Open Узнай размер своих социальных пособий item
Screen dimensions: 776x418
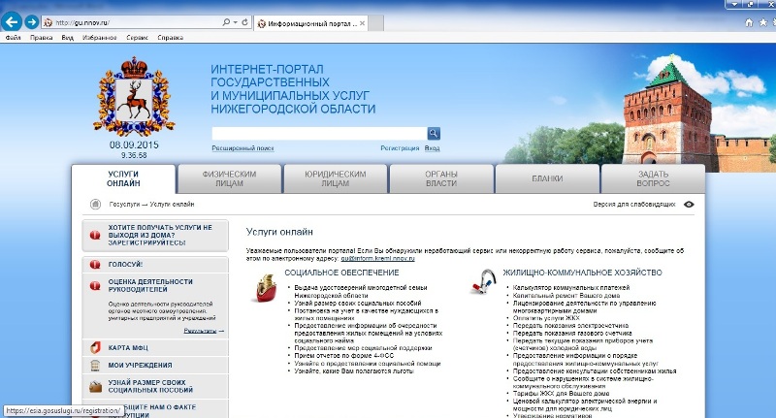155,386
